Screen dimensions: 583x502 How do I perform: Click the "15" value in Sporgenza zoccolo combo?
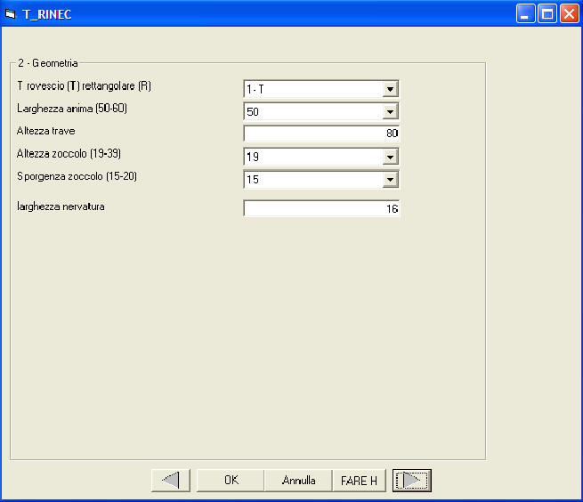(312, 180)
